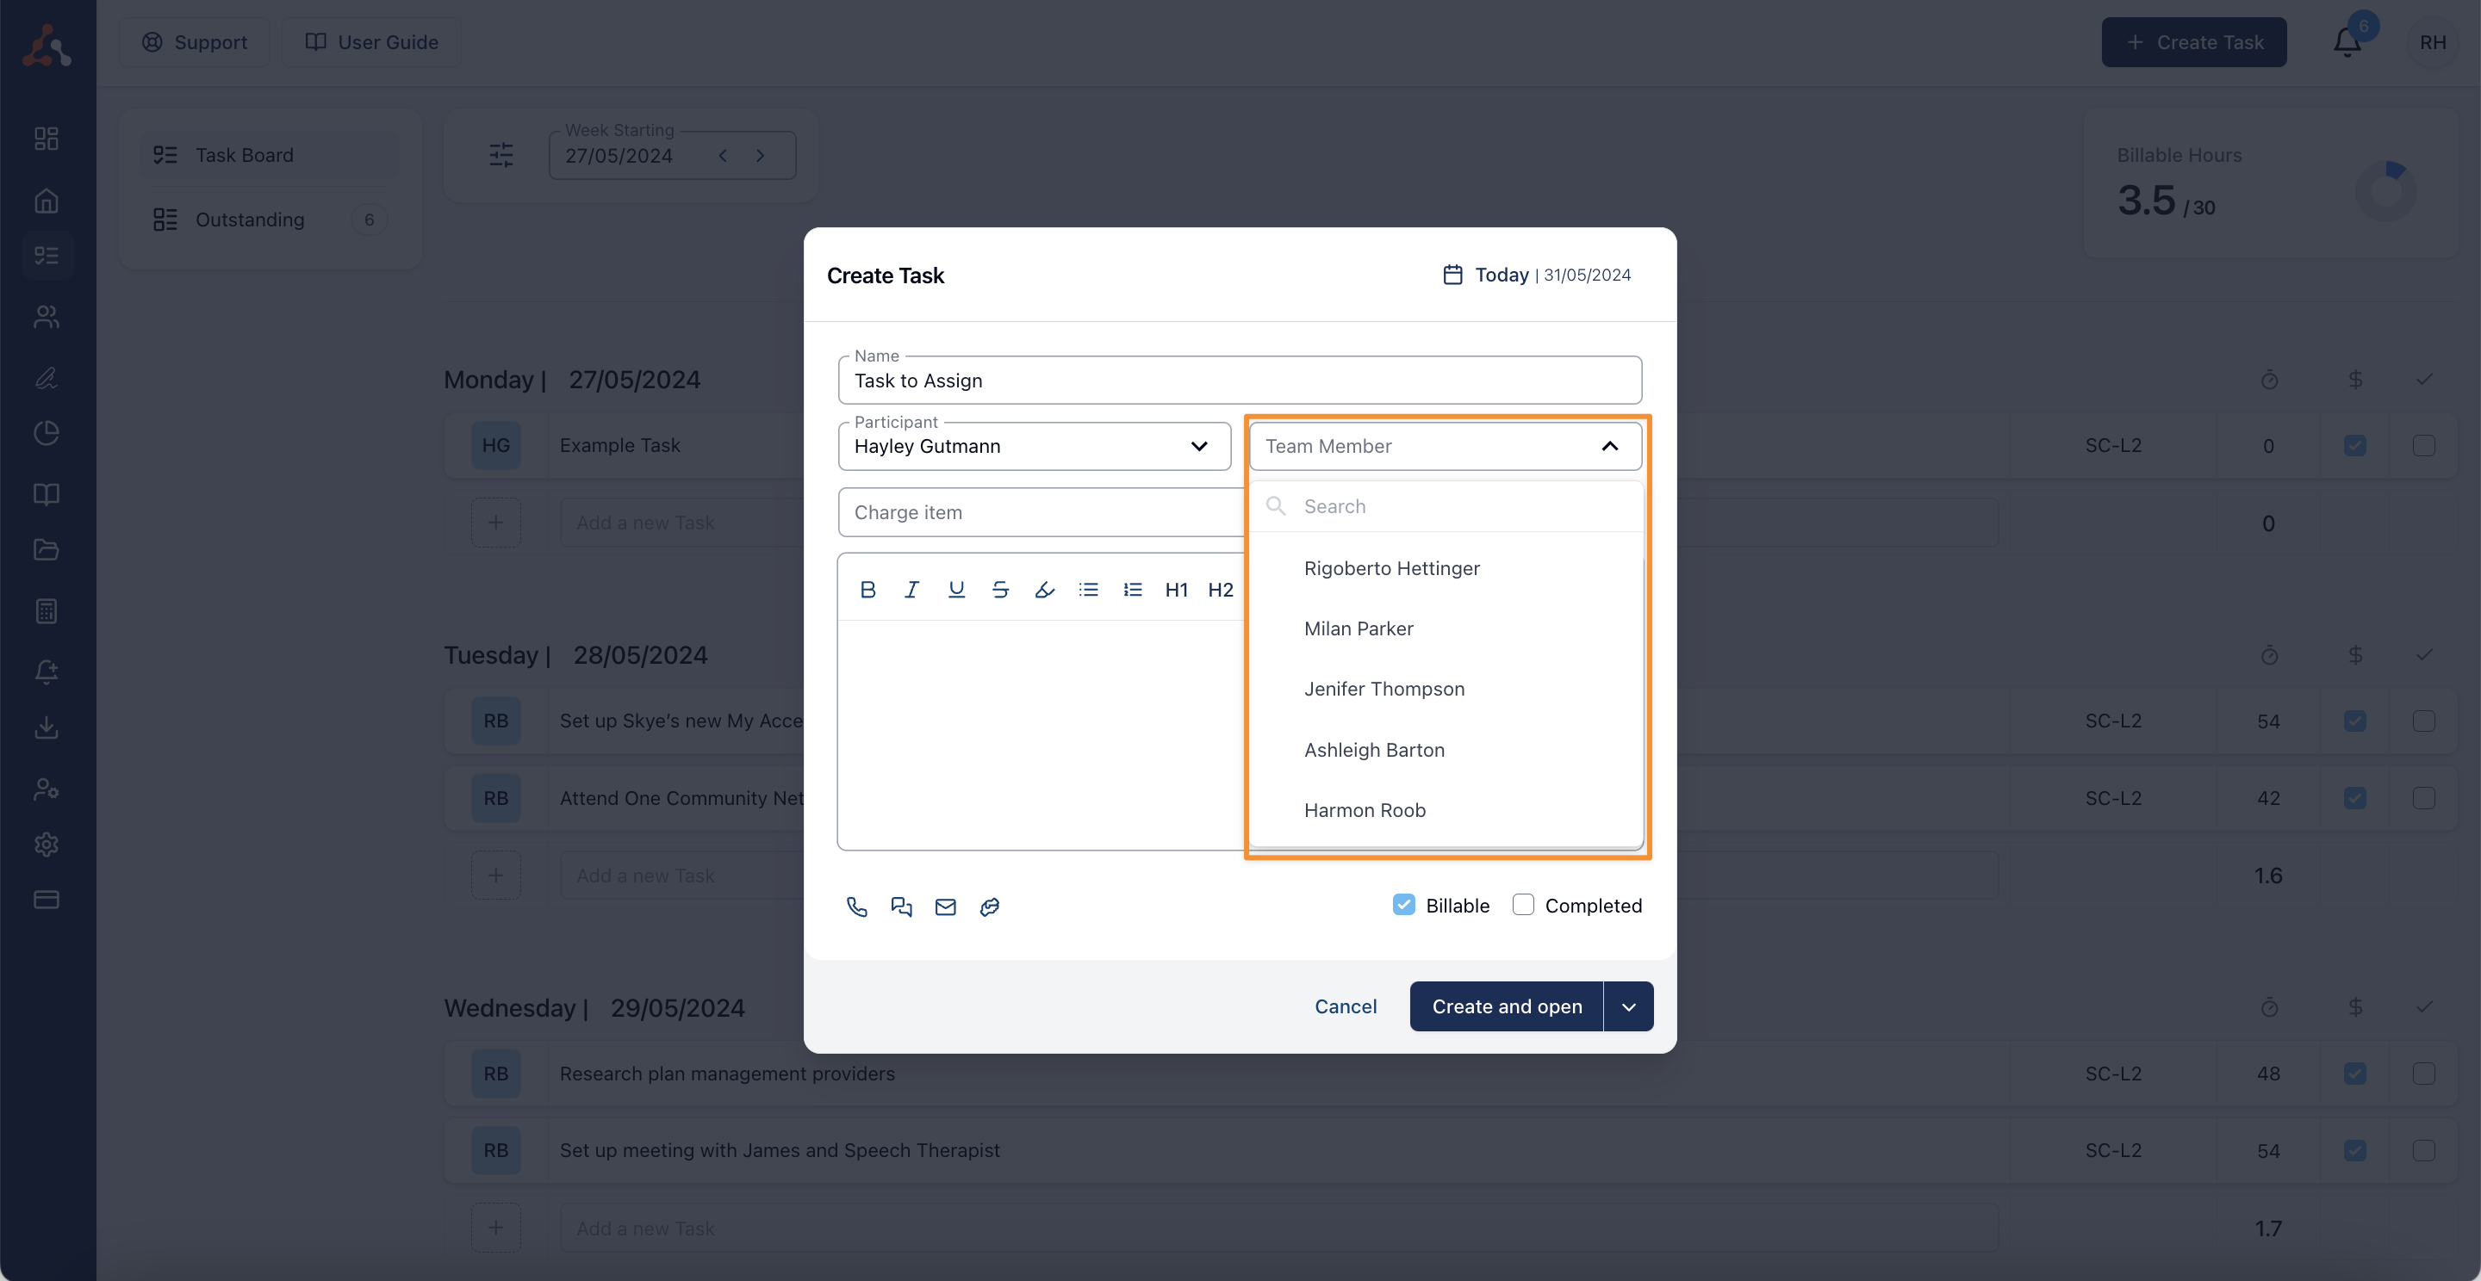Select the highlighter tool in the editor

(1044, 589)
